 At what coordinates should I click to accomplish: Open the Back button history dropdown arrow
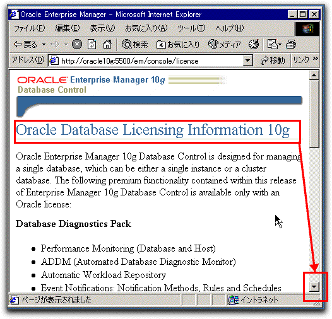click(x=44, y=45)
